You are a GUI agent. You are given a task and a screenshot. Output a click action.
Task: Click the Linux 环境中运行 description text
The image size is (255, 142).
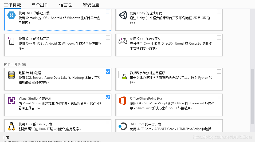click(x=50, y=129)
